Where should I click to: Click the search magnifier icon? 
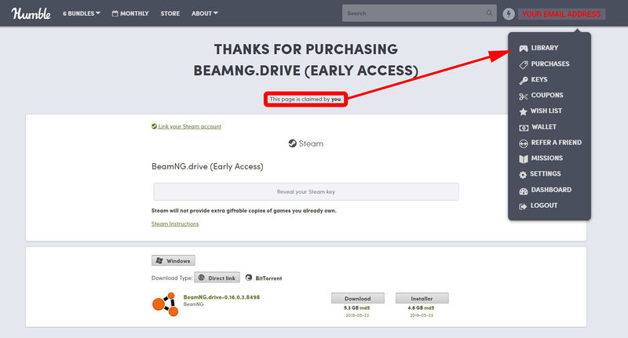tap(489, 13)
